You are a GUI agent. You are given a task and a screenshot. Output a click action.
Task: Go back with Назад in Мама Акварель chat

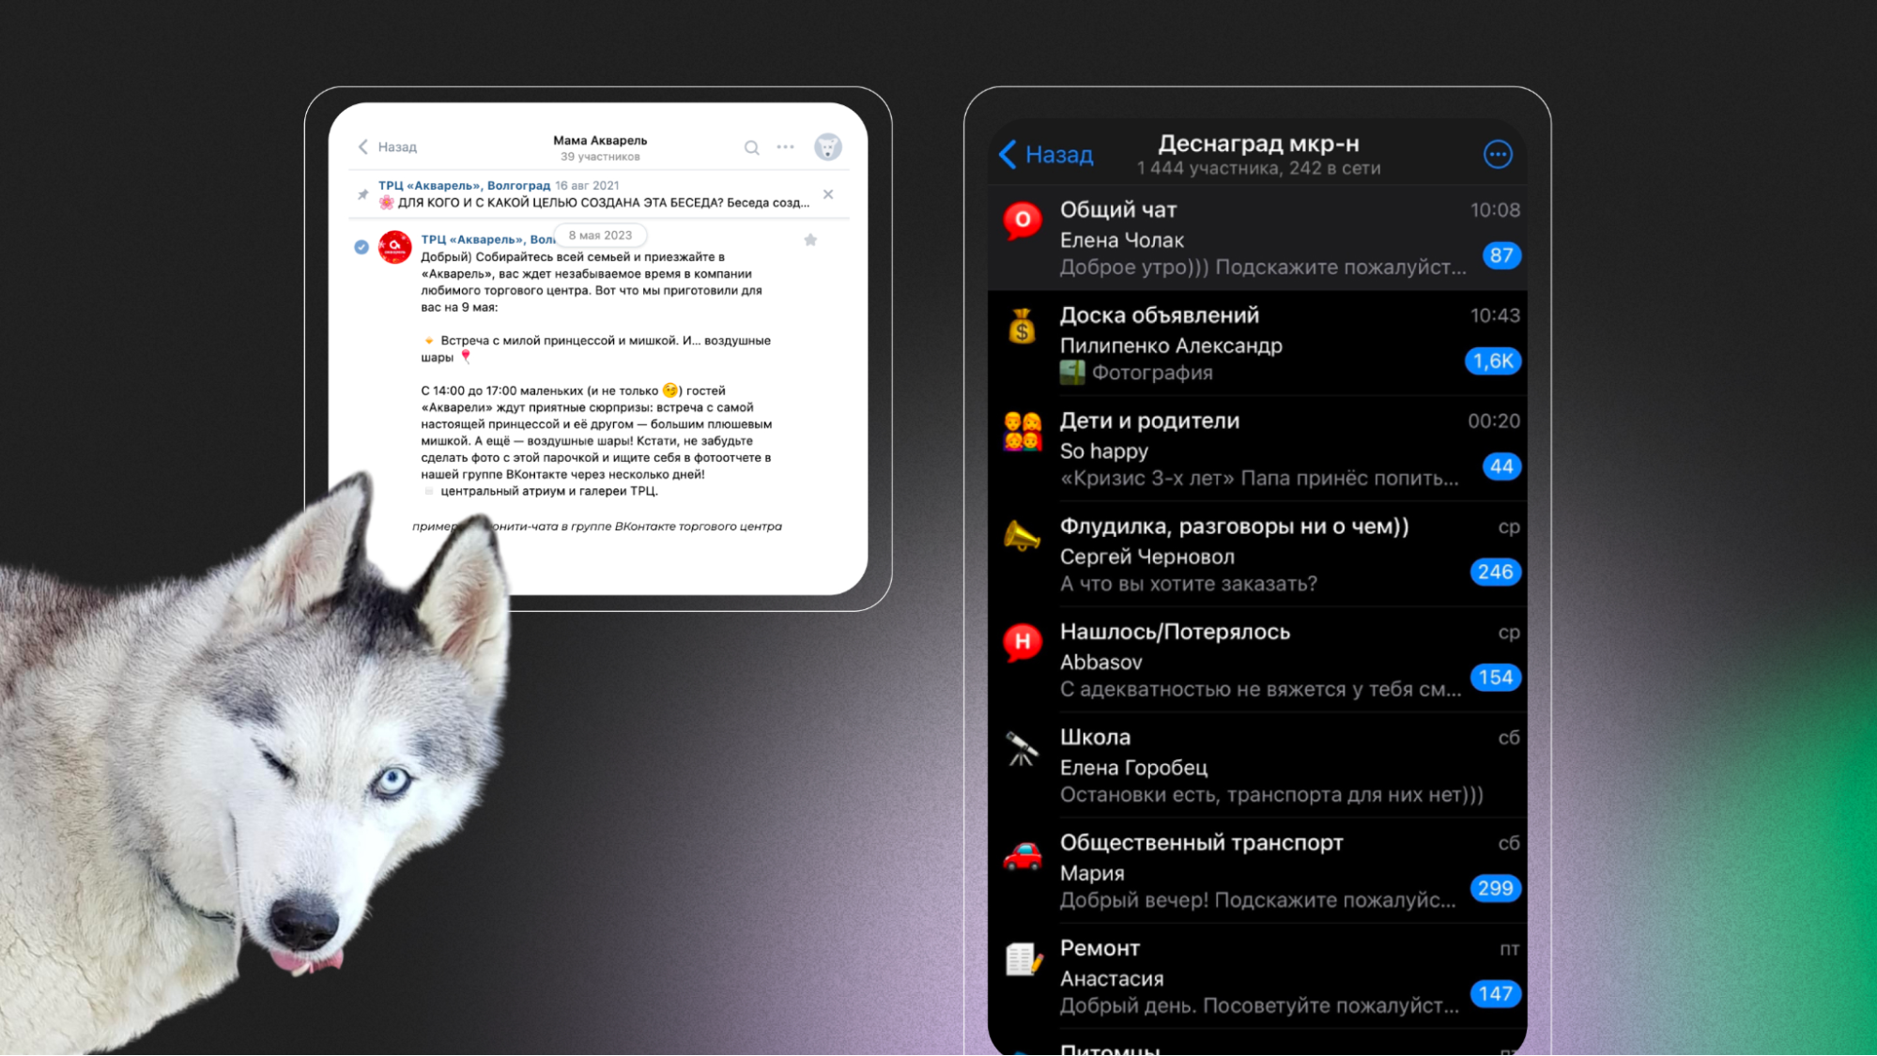388,146
